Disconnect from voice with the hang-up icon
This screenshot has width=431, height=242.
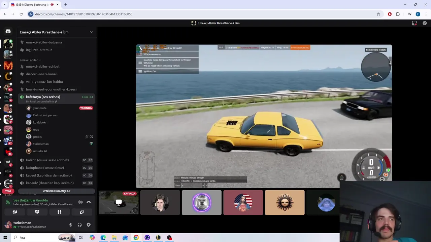pos(89,202)
